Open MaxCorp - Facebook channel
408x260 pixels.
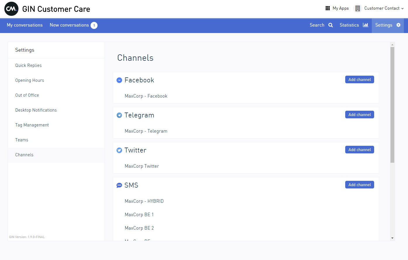pos(146,96)
